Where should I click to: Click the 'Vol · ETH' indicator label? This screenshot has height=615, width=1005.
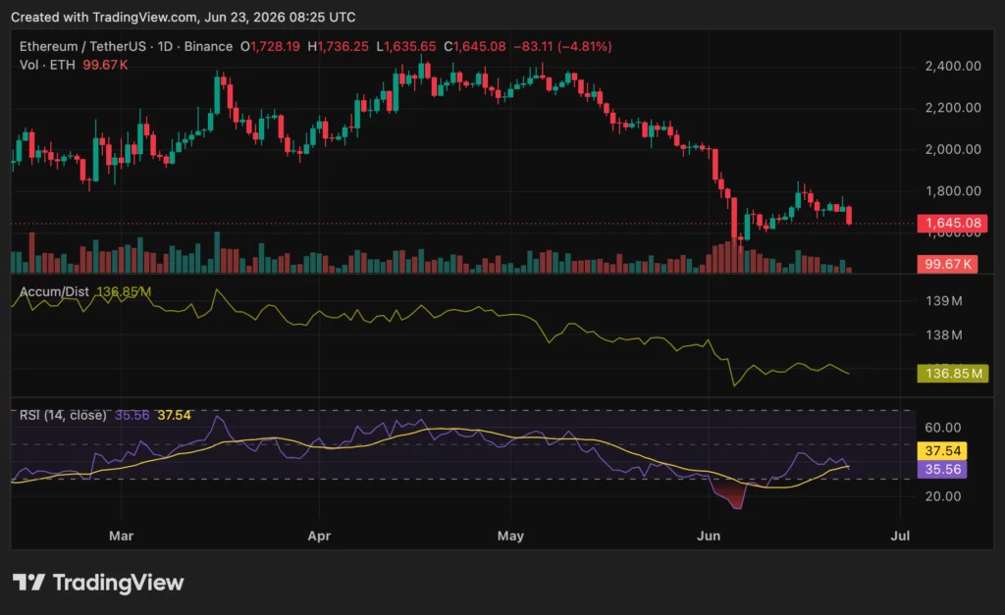(47, 65)
